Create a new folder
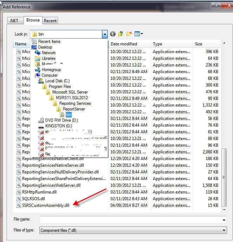 point(129,34)
